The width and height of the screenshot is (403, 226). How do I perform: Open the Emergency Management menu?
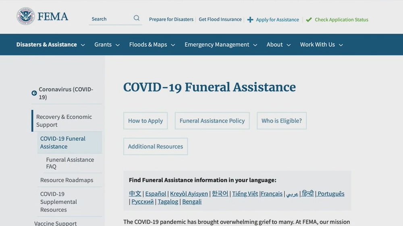click(x=217, y=44)
